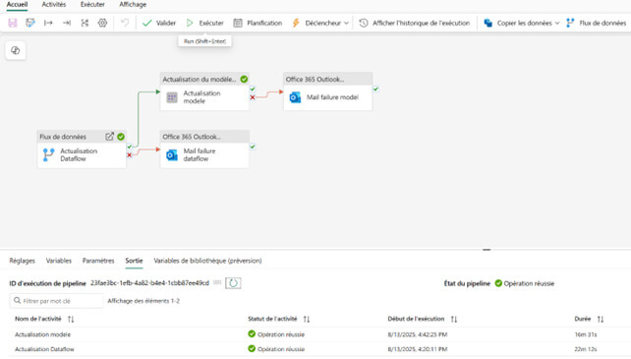Open Variables de bibliothèque (préversion) tab
Viewport: 631px width, 359px height.
pos(207,261)
